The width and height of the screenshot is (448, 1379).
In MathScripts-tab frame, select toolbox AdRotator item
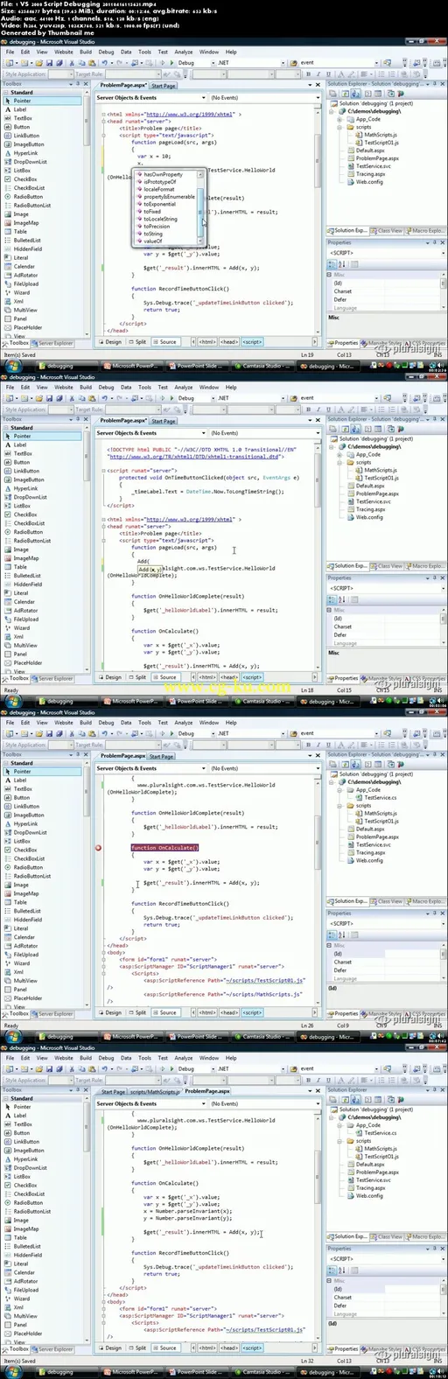pyautogui.click(x=25, y=1281)
